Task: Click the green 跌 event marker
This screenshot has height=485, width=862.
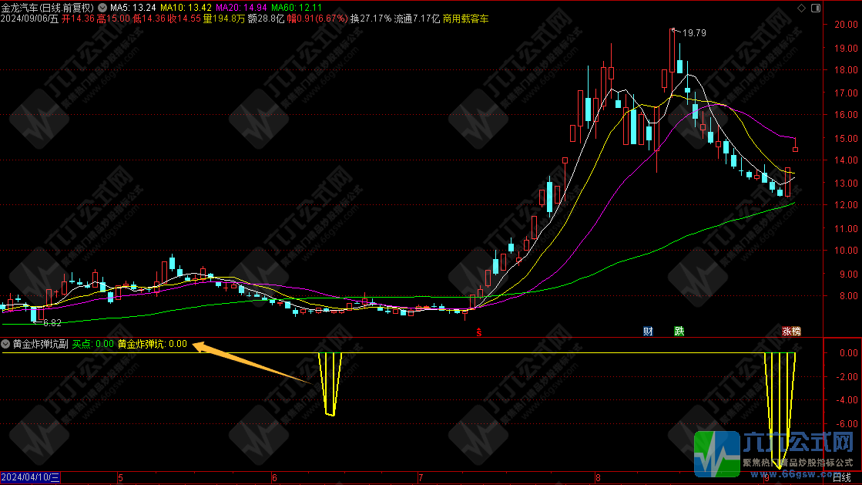Action: pos(679,332)
